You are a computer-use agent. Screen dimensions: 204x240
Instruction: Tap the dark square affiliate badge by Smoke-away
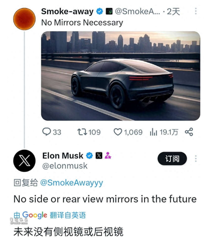pos(109,12)
